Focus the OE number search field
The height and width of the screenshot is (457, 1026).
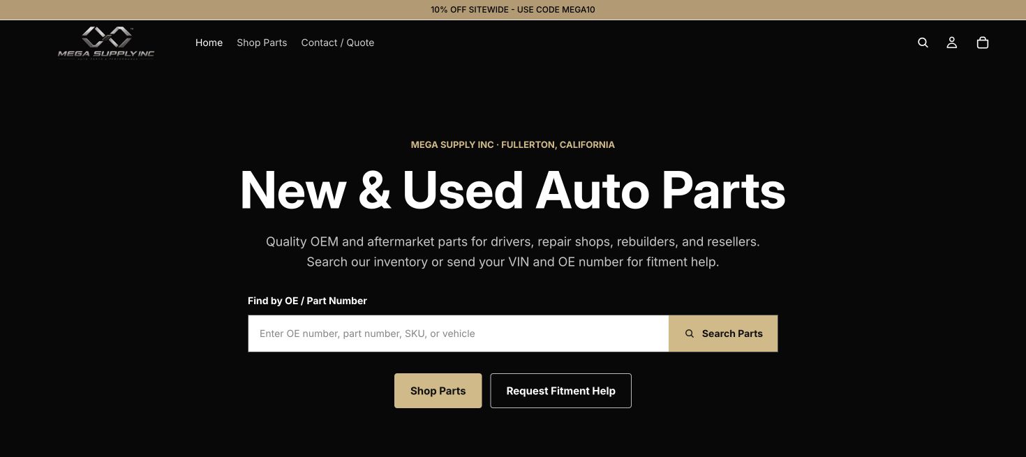click(459, 334)
